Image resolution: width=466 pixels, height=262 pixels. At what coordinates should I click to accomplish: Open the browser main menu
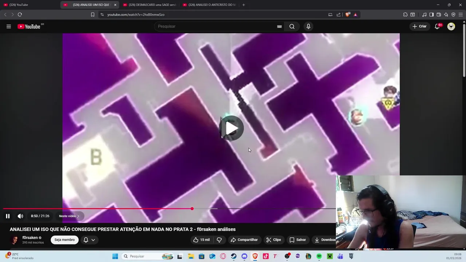(x=461, y=15)
